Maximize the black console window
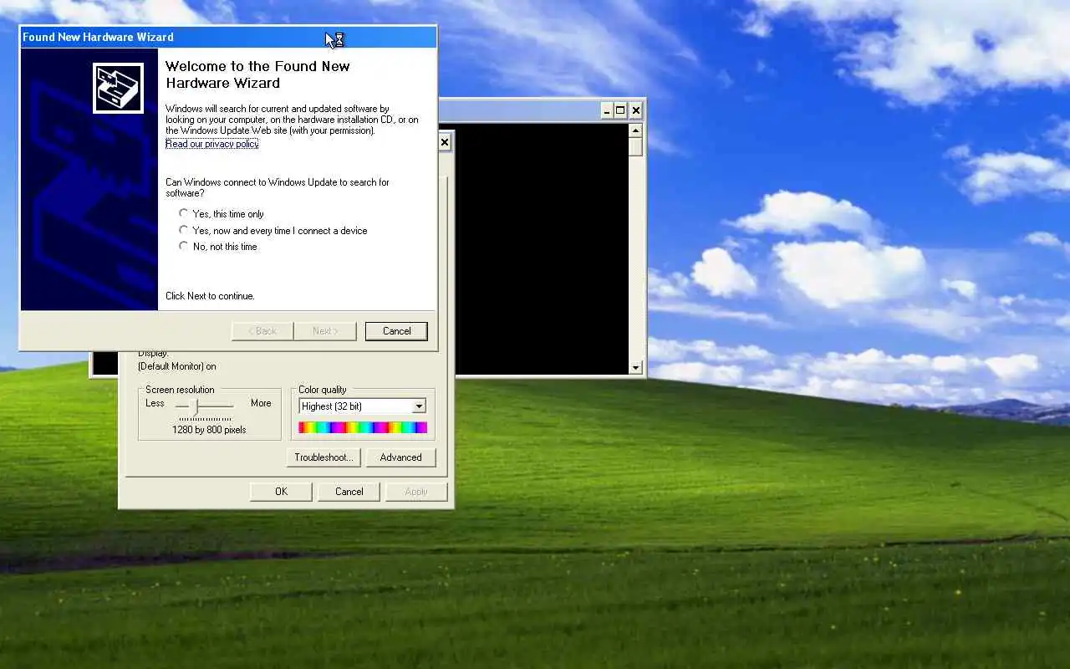1070x669 pixels. 621,110
